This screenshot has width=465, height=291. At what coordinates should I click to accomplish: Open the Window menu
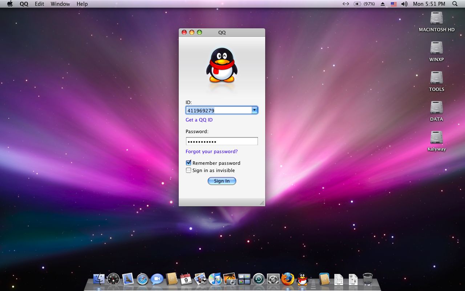[x=60, y=4]
